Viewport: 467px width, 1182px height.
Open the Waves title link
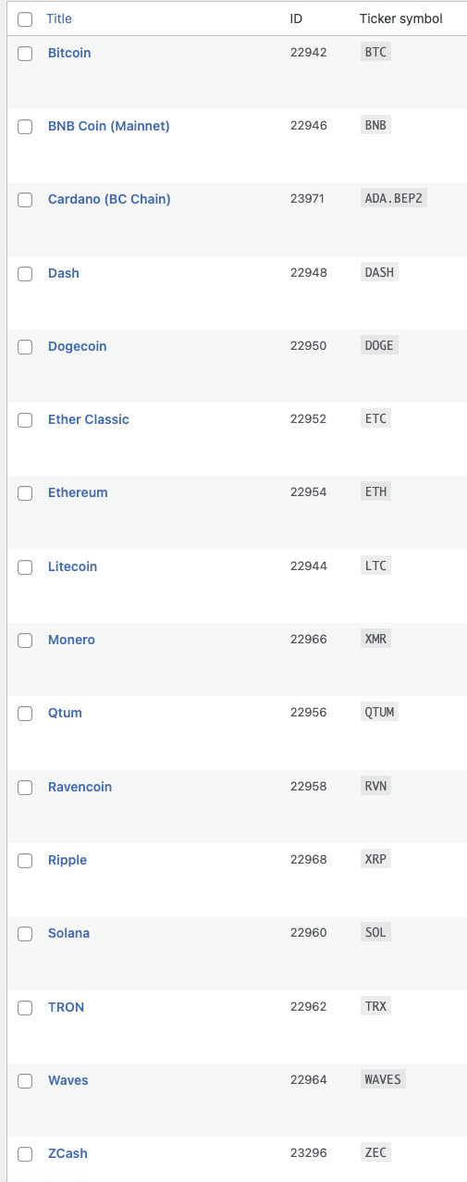(68, 1080)
